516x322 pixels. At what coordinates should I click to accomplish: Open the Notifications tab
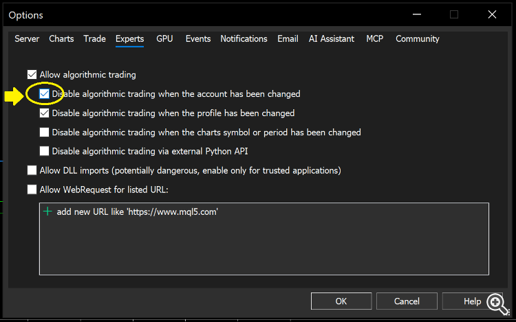pyautogui.click(x=244, y=38)
